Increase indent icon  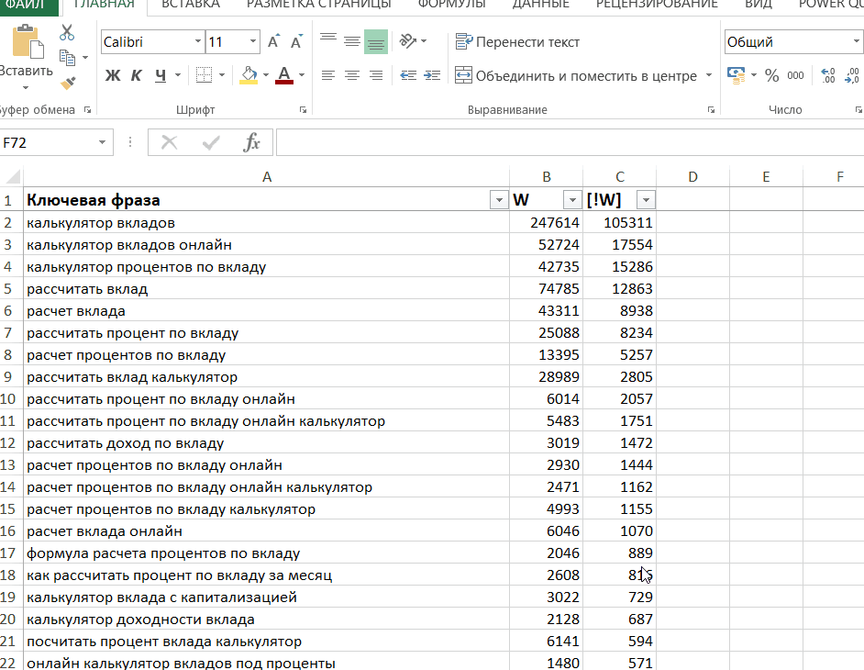[432, 75]
